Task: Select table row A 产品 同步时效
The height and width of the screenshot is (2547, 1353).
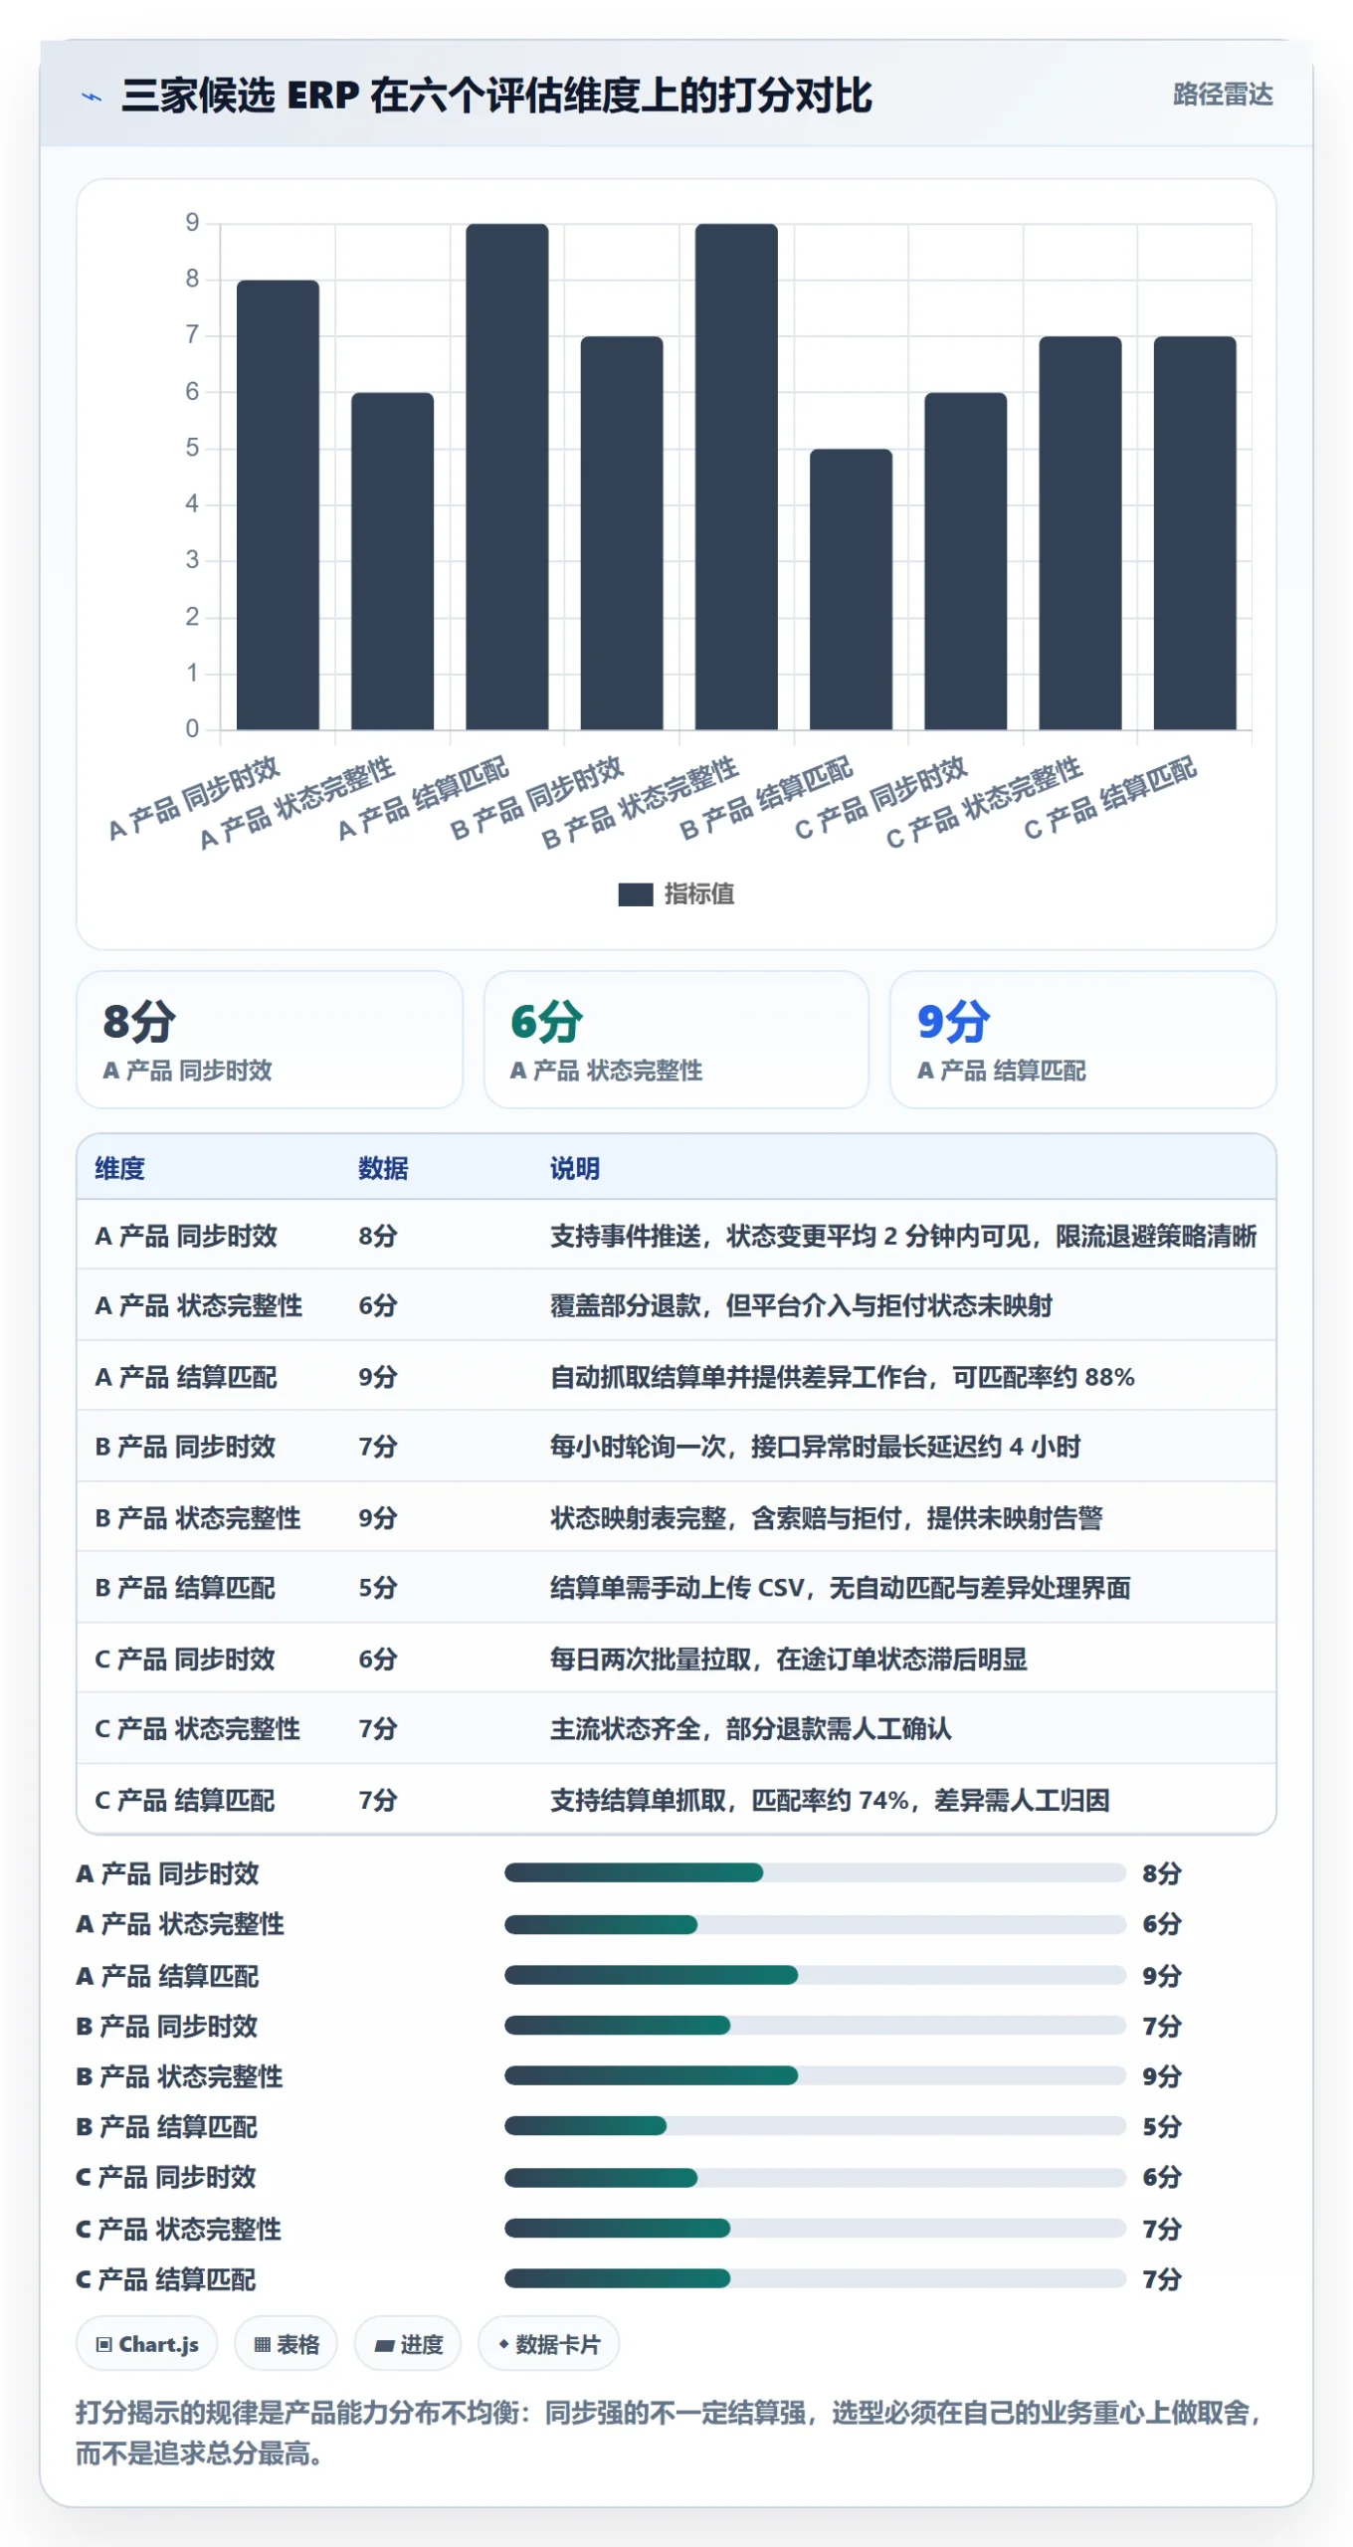Action: (676, 1235)
